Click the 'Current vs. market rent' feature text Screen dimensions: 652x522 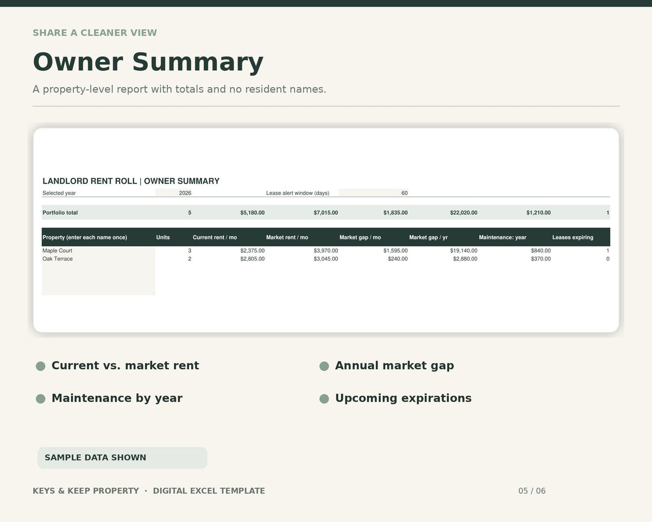(x=125, y=365)
